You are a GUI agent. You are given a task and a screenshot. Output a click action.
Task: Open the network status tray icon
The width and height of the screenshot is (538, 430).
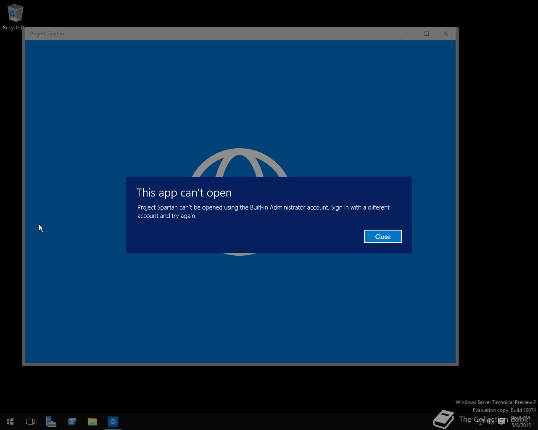tap(480, 422)
